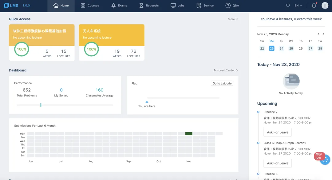Viewport: 332px width, 180px height.
Task: Click the user avatar icon
Action: (x=325, y=6)
